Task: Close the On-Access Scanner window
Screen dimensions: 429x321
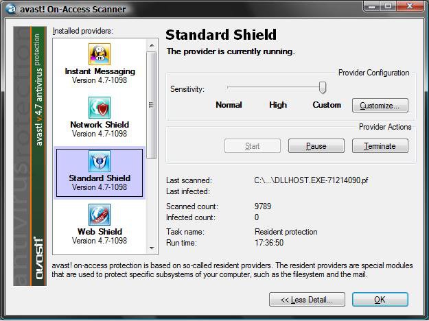Action: tap(409, 6)
